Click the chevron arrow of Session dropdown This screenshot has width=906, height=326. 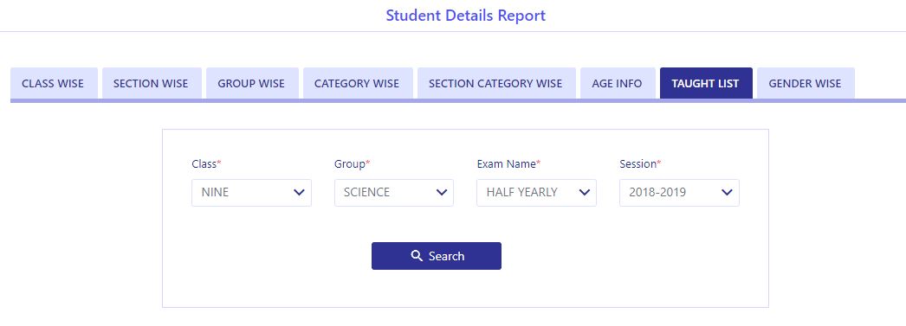pyautogui.click(x=727, y=193)
